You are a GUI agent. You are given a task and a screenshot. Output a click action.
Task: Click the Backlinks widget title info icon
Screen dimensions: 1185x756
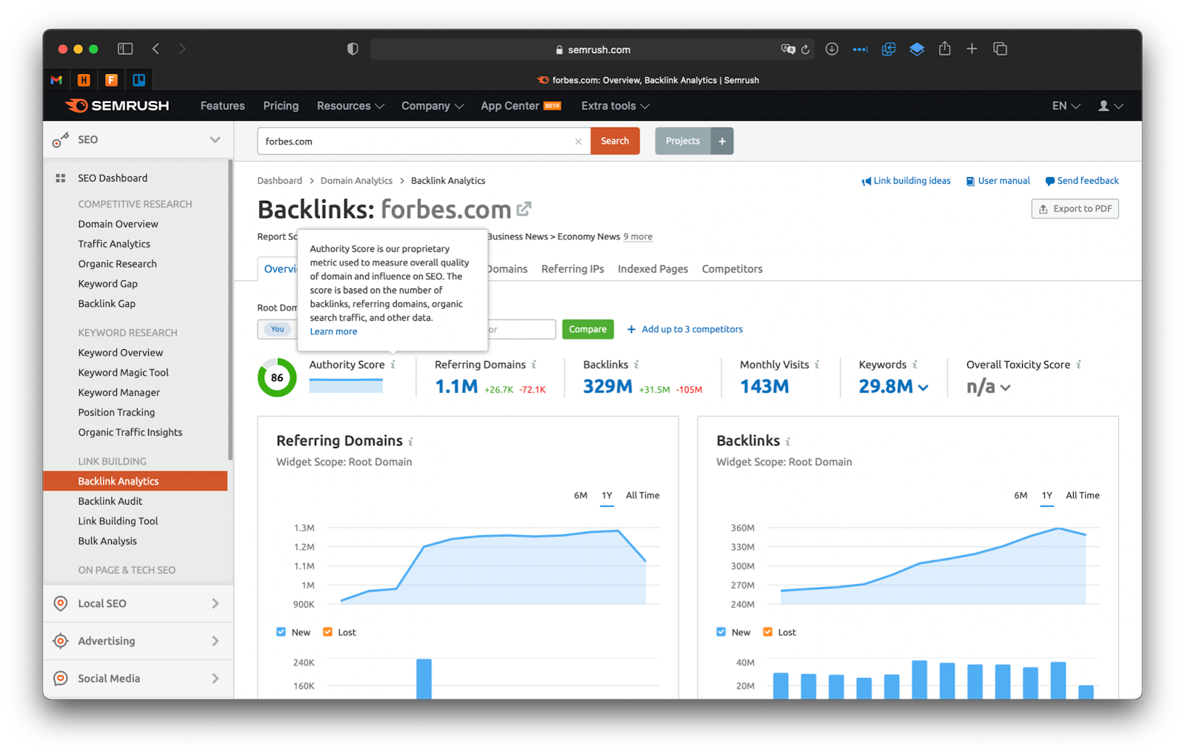pos(788,442)
